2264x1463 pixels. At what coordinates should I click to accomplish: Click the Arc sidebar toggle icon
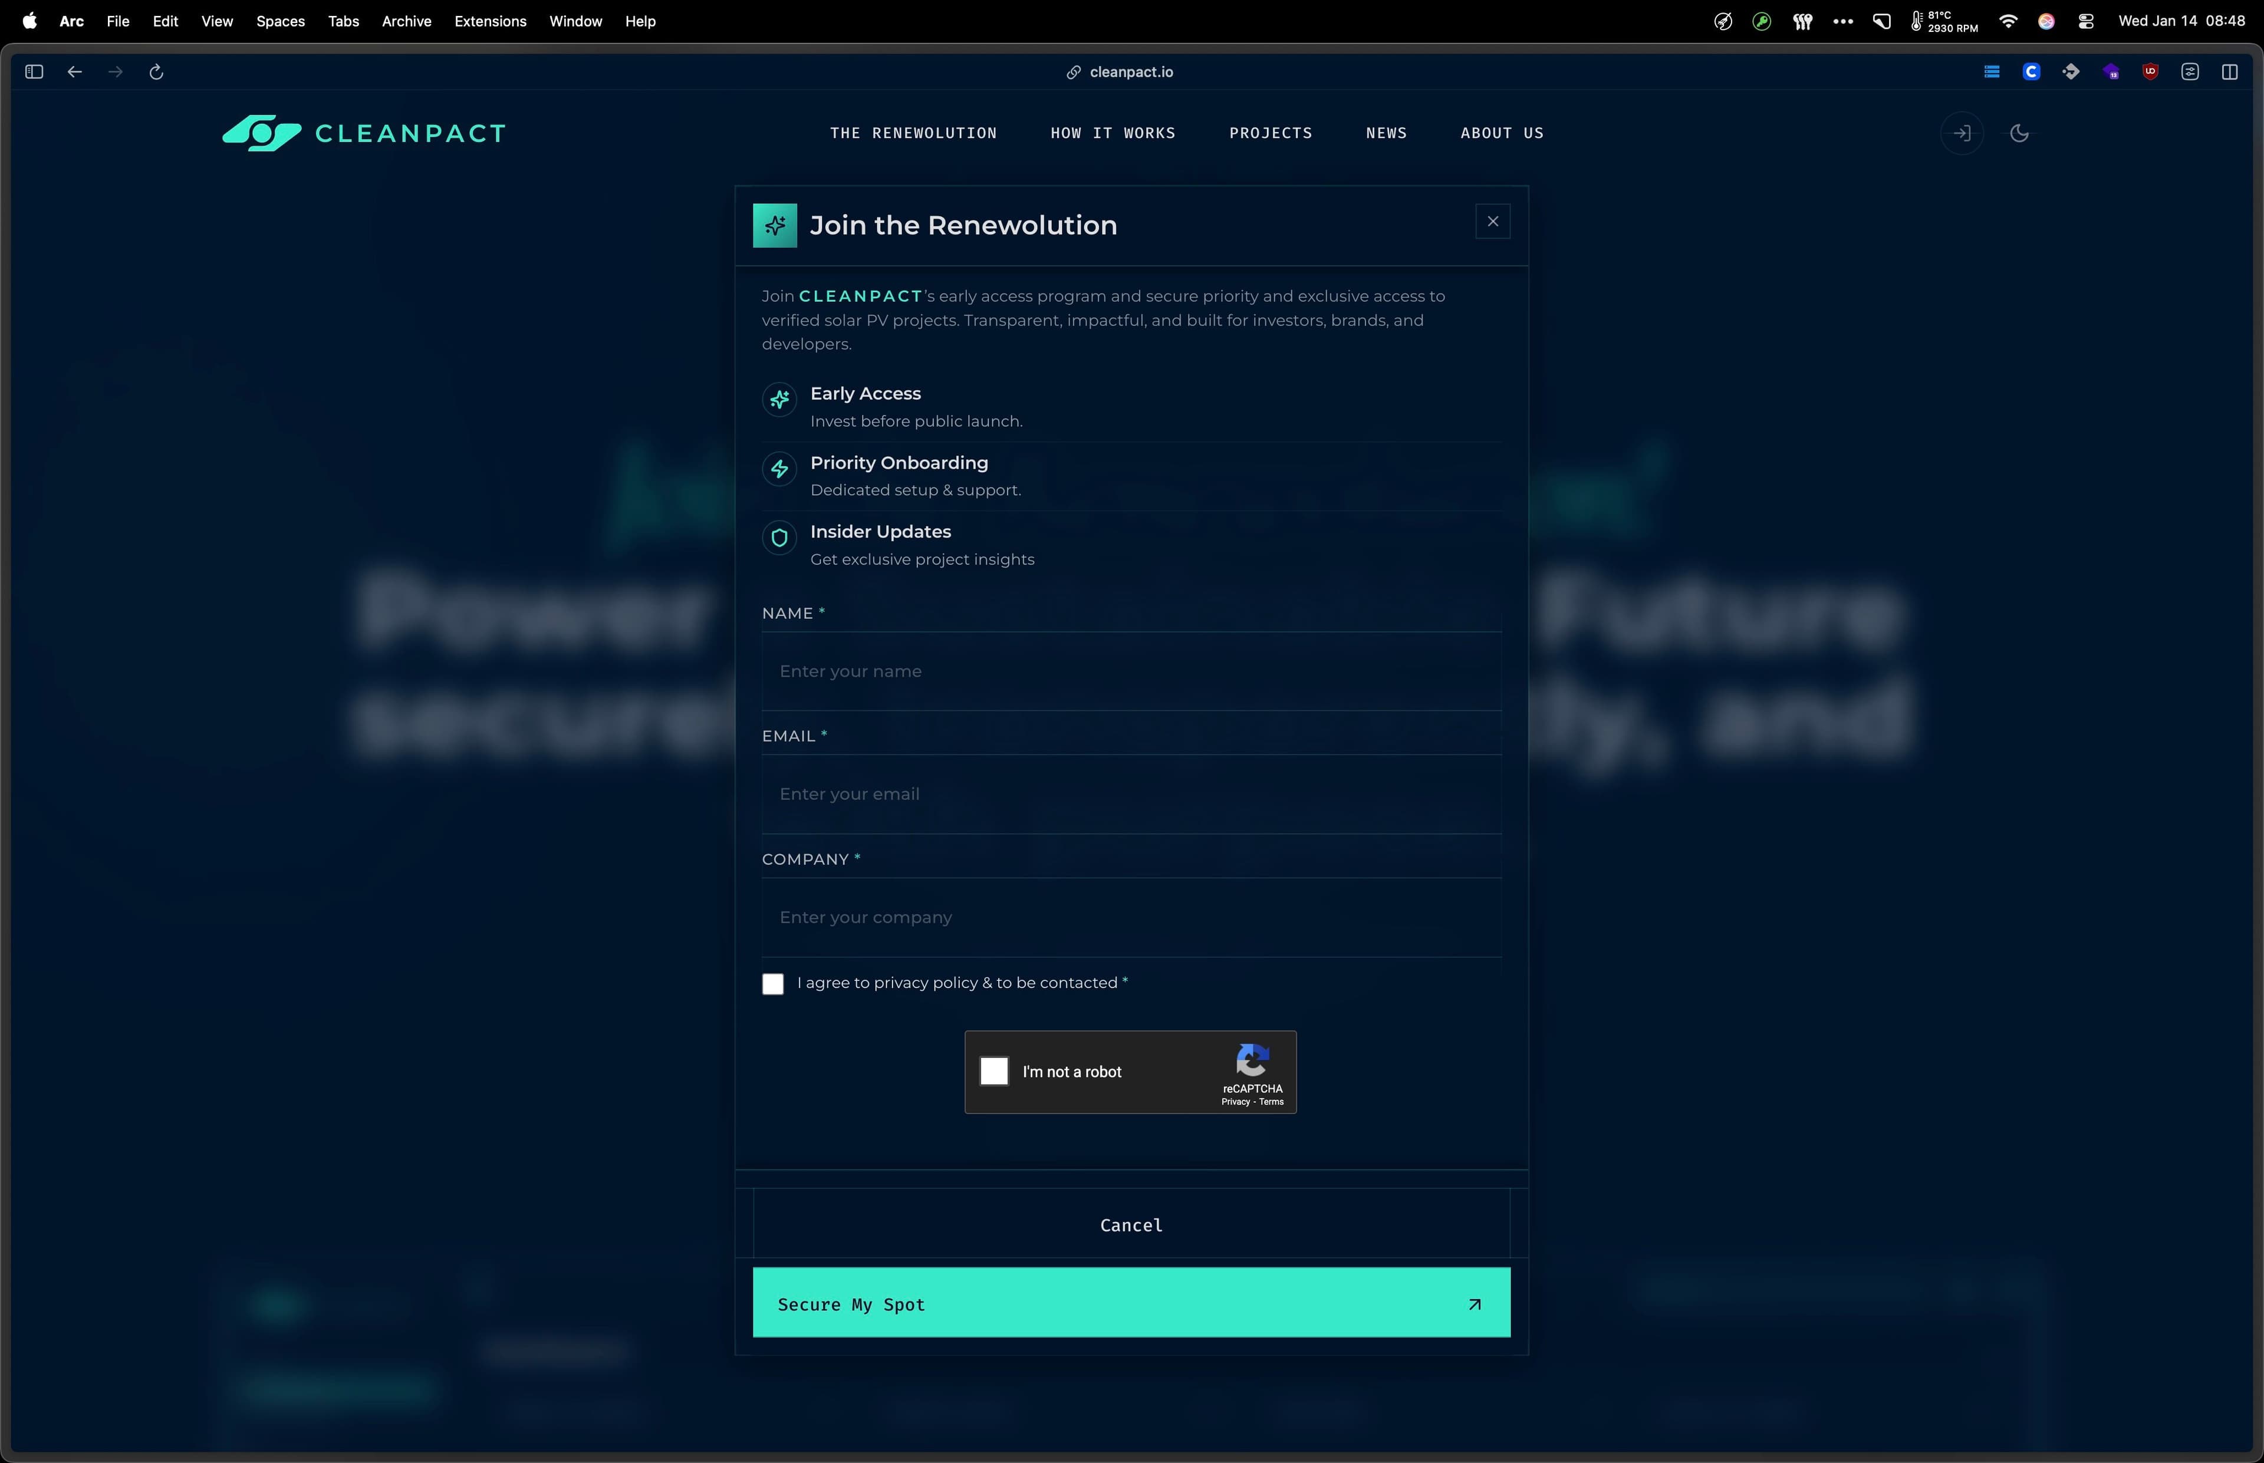pos(34,72)
